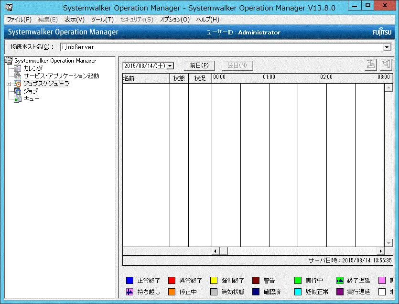Click the ユーザーID Administrator label
Viewport: 399px width, 304px height.
(243, 33)
